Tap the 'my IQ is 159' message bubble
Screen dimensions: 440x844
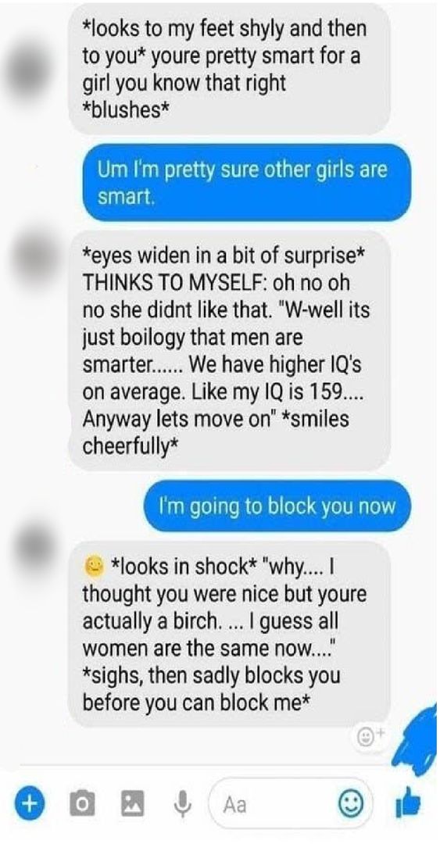(229, 350)
